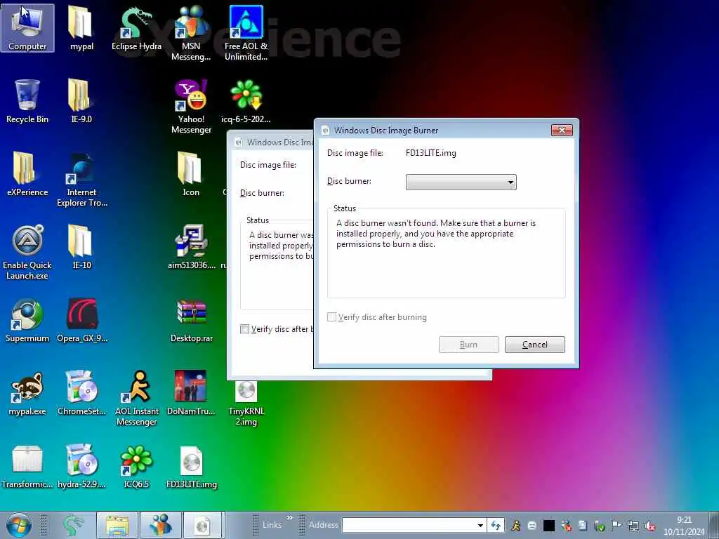Screen dimensions: 719x539
Task: Click the AIM running man tray icon
Action: click(516, 526)
